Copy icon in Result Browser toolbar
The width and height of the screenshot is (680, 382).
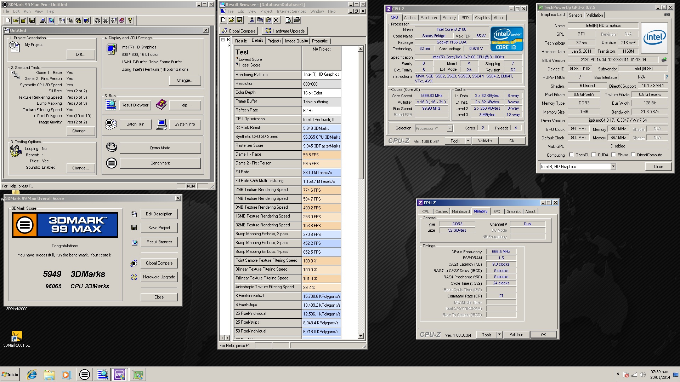[x=260, y=20]
